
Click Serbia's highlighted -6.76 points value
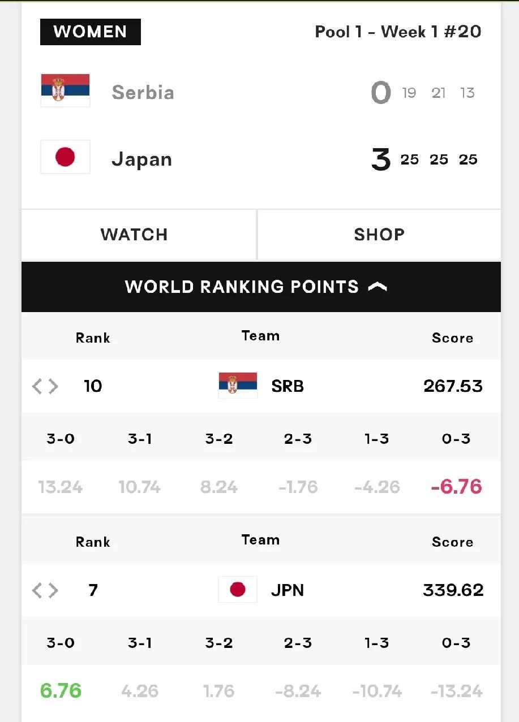point(456,486)
